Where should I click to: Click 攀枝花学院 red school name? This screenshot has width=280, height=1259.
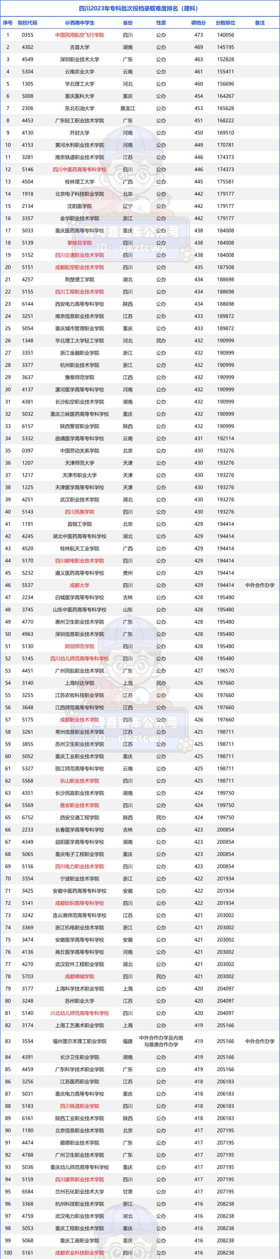[x=79, y=243]
